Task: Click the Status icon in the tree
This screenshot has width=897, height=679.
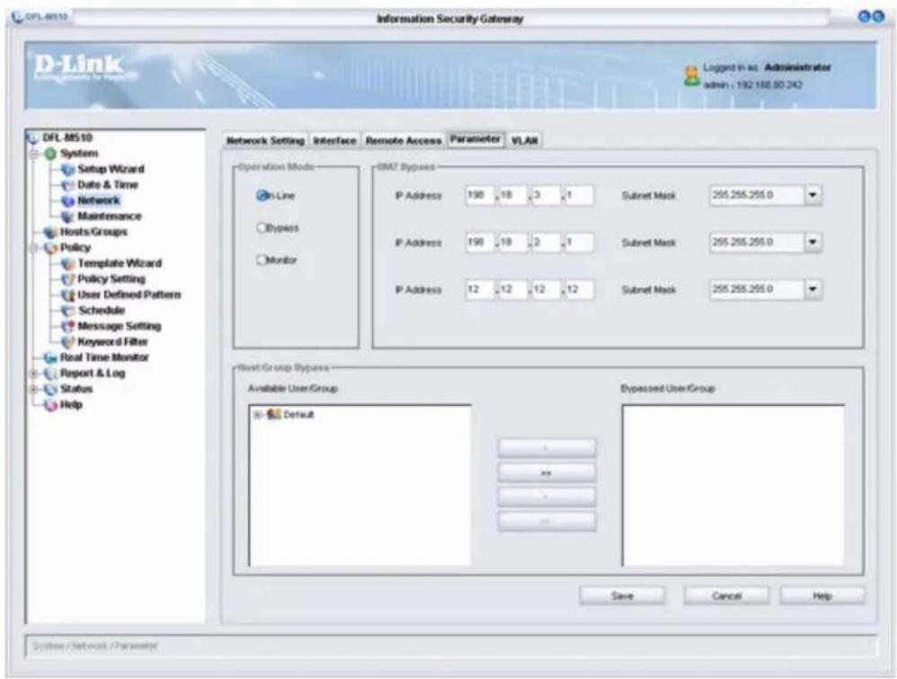Action: coord(51,389)
